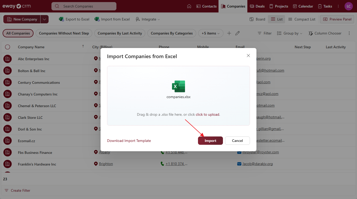This screenshot has width=357, height=199.
Task: Close the Import Companies dialog
Action: point(248,56)
